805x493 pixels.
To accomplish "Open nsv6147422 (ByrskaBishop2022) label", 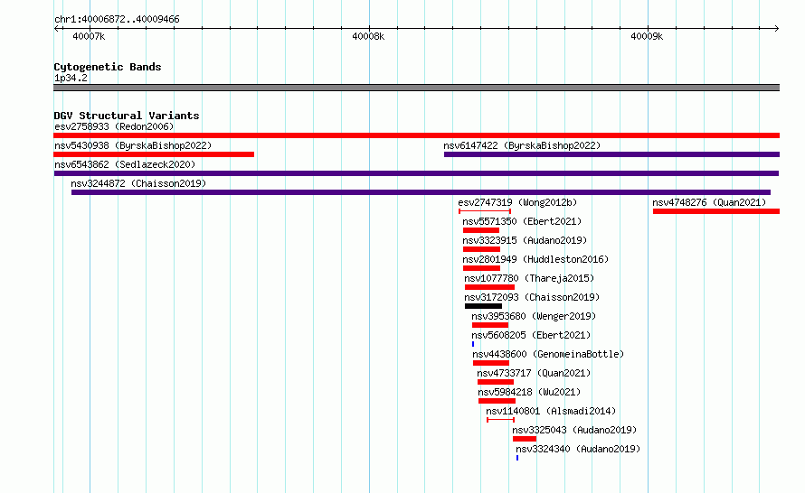I will (522, 145).
